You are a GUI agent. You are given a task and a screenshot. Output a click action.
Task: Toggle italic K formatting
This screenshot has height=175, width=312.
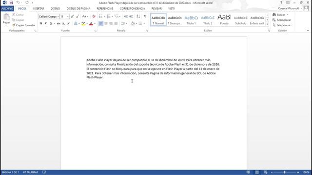[45, 24]
